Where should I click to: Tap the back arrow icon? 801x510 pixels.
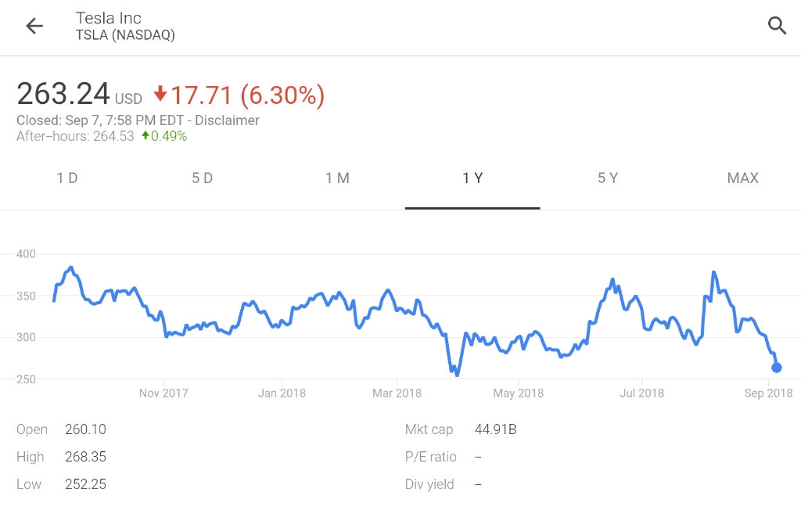pyautogui.click(x=34, y=26)
